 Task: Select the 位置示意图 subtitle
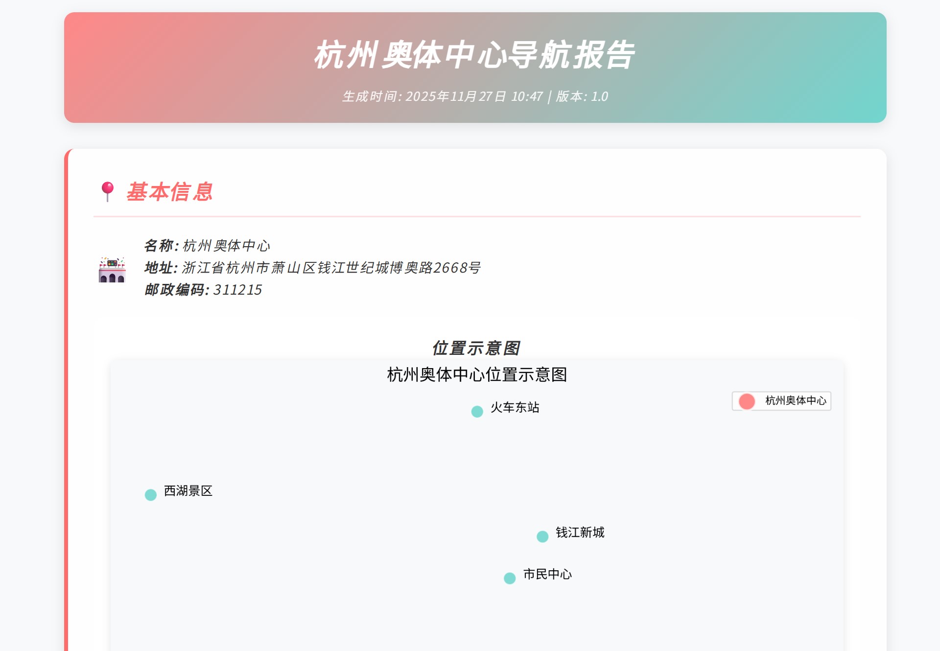click(477, 348)
